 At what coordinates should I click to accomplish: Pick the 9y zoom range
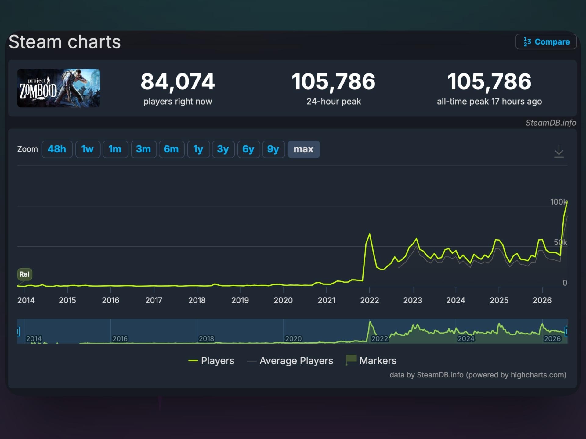pyautogui.click(x=273, y=149)
